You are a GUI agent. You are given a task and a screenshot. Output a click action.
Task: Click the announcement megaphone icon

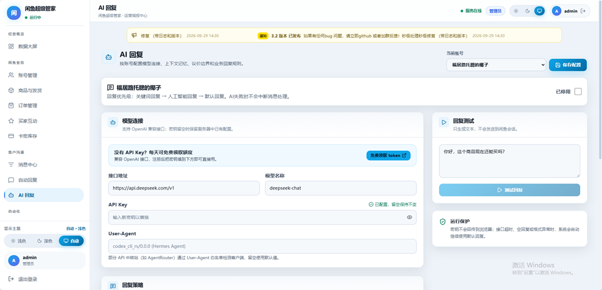point(134,35)
